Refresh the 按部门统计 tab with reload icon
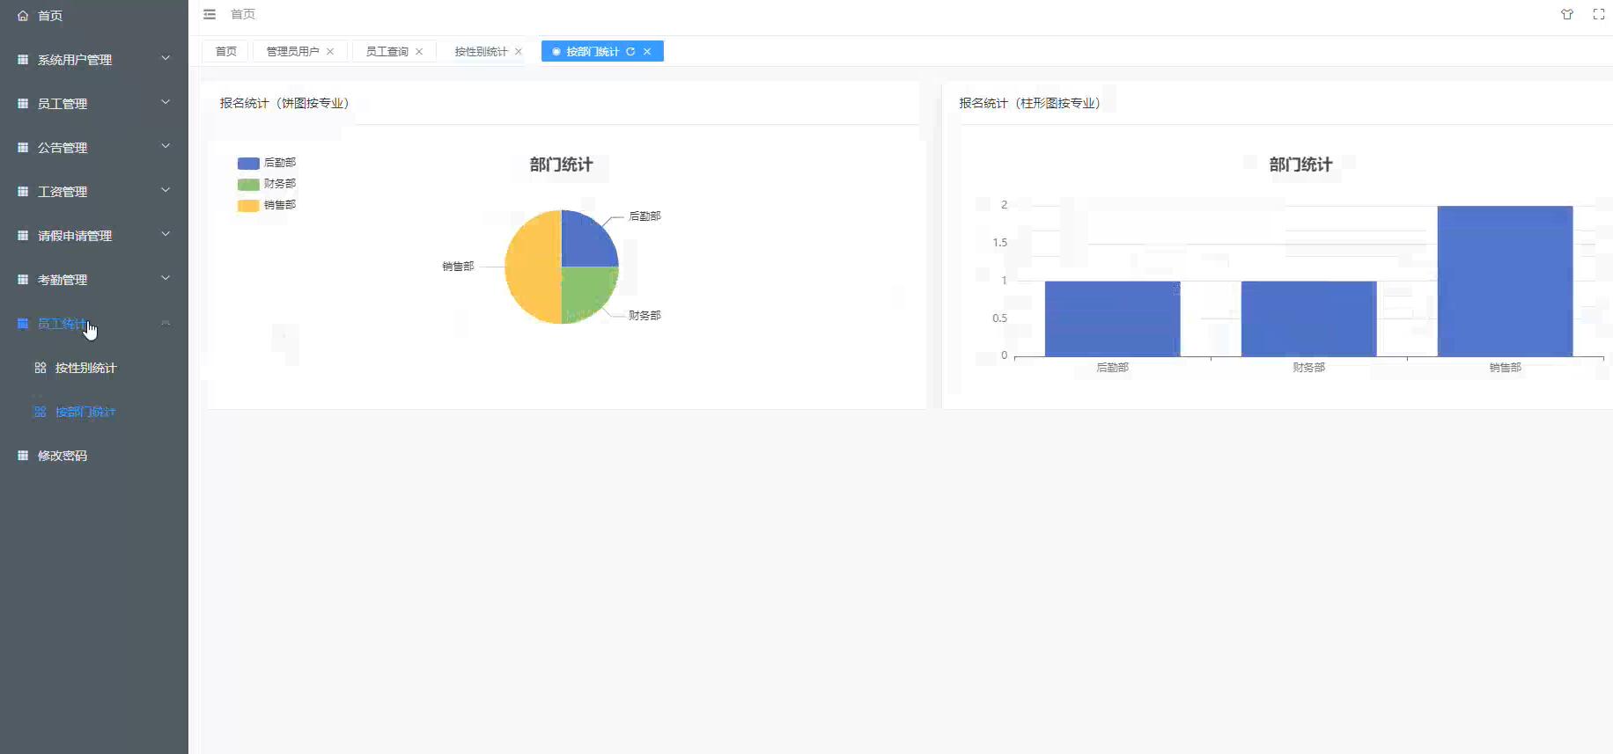The height and width of the screenshot is (754, 1613). [x=630, y=52]
